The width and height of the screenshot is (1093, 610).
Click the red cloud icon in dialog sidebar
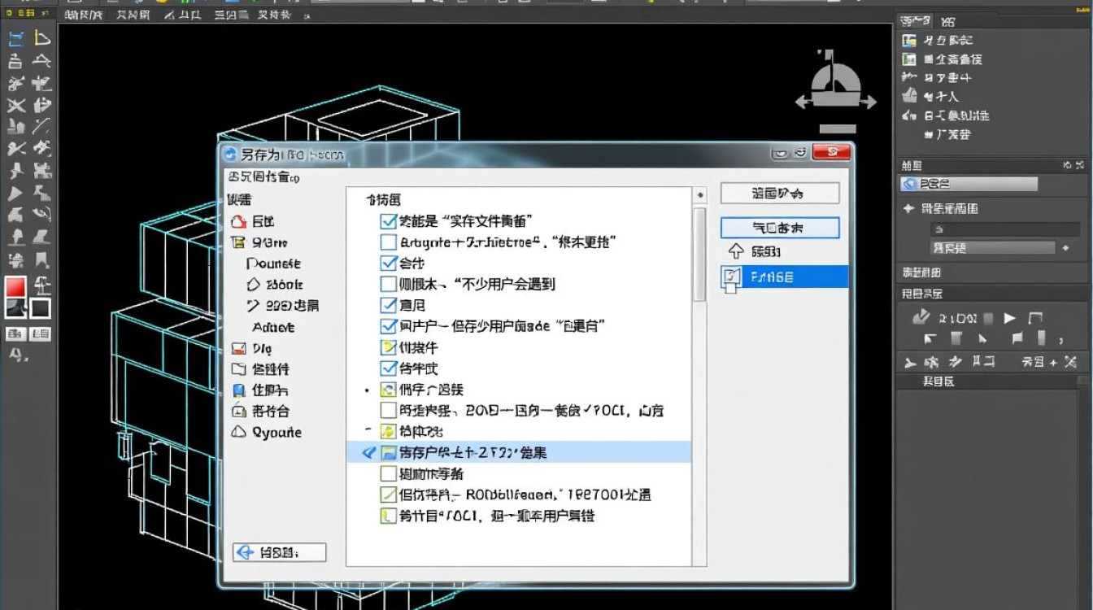pyautogui.click(x=238, y=221)
